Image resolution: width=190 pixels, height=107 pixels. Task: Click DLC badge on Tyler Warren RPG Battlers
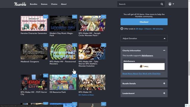pos(104,45)
